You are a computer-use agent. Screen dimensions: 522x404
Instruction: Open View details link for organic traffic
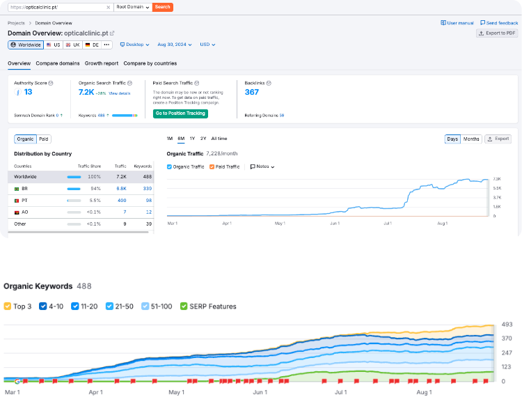119,93
